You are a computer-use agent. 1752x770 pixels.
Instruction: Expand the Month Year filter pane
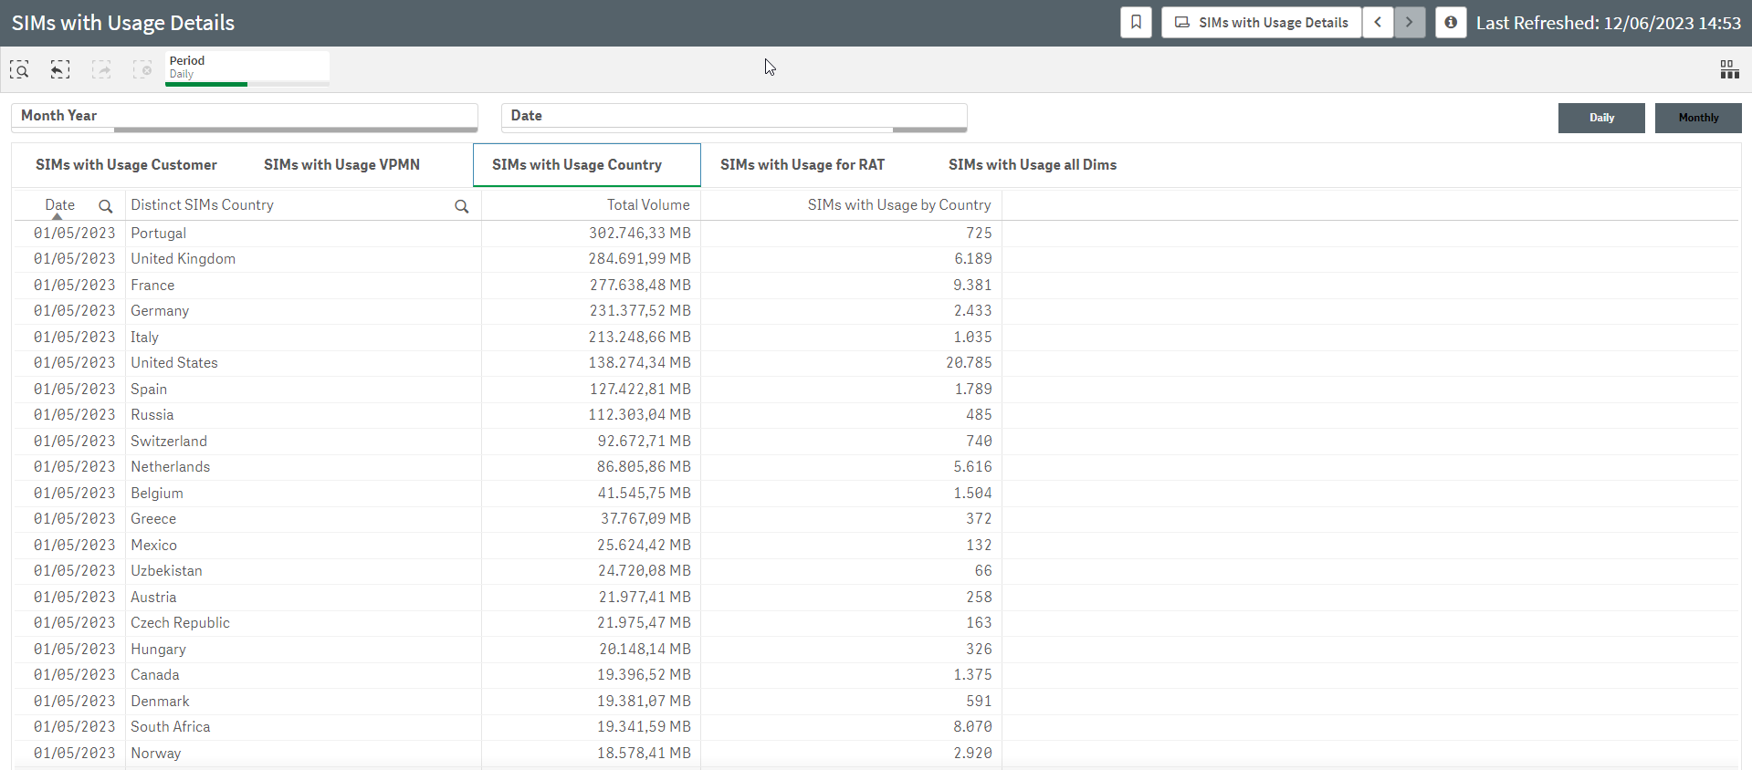pyautogui.click(x=244, y=116)
